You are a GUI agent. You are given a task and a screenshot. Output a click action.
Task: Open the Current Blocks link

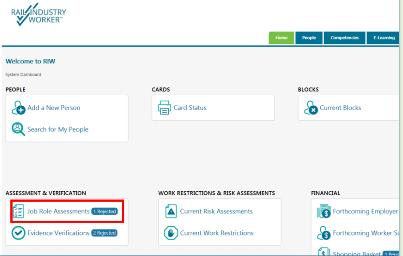pos(340,108)
